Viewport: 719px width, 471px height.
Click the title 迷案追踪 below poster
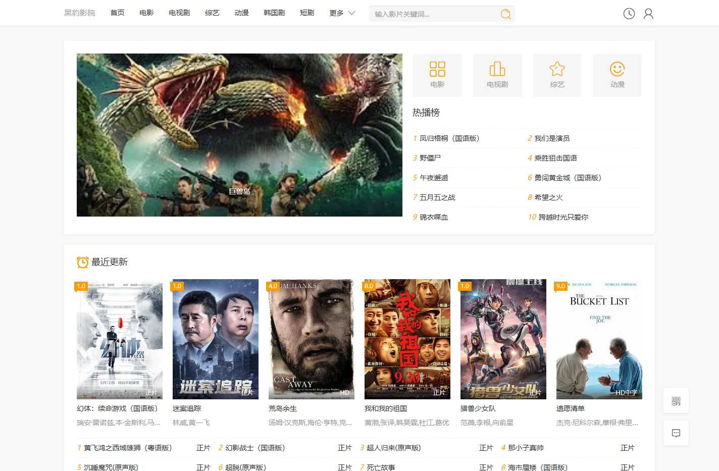coord(187,408)
